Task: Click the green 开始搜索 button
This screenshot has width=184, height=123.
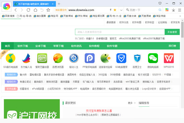Action: [172, 32]
